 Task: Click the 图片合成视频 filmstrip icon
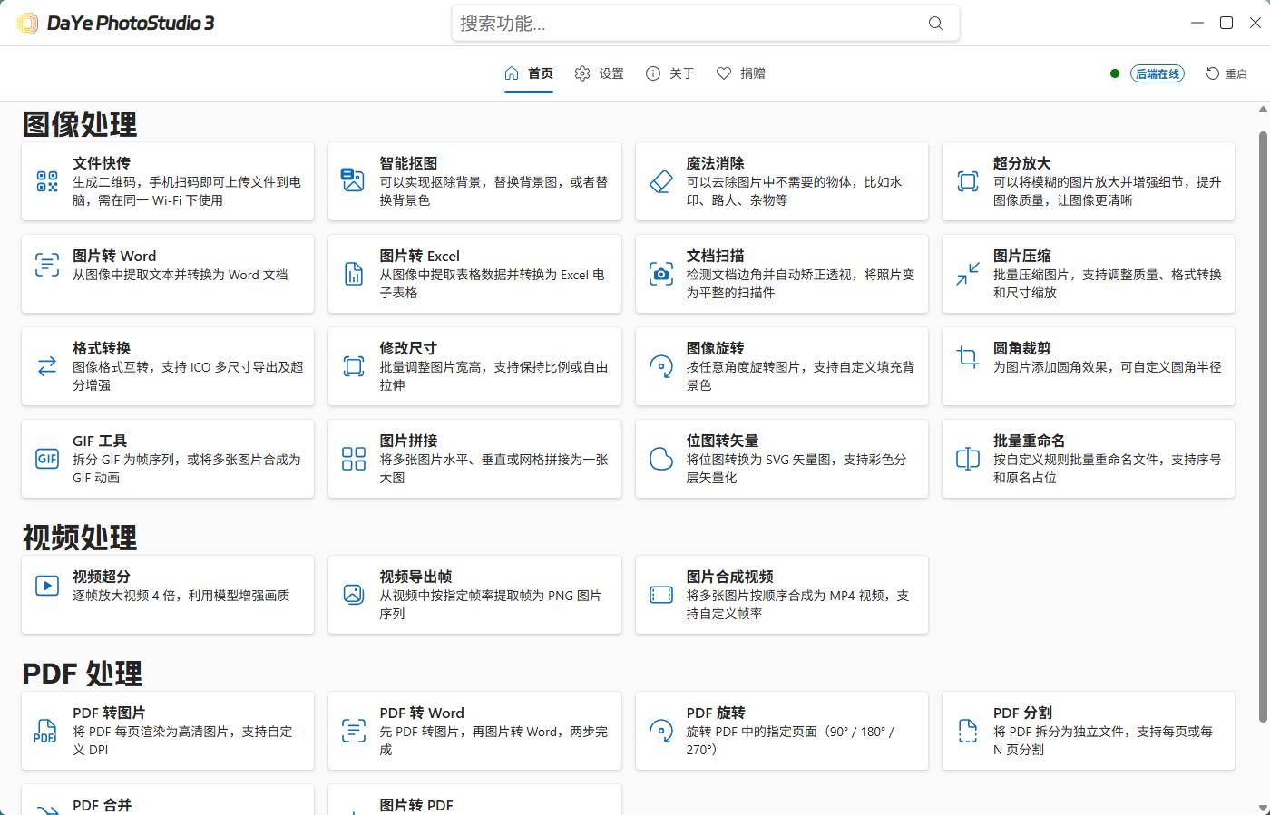click(x=661, y=595)
